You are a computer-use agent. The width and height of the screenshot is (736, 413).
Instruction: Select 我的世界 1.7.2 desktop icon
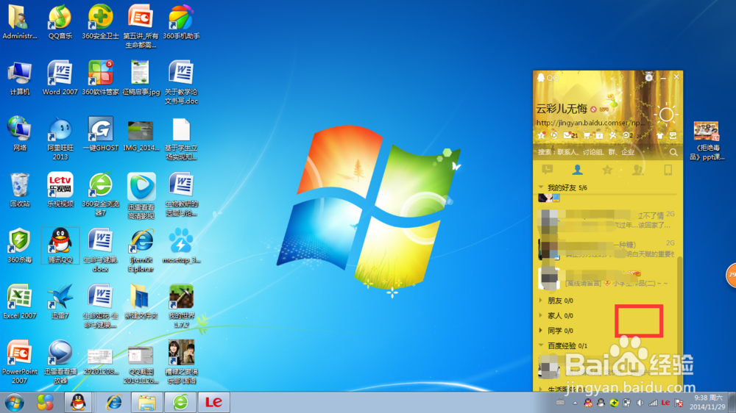tap(181, 306)
